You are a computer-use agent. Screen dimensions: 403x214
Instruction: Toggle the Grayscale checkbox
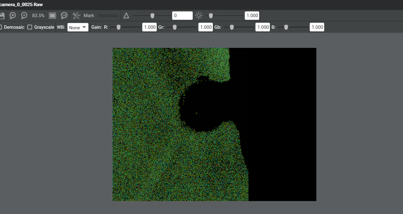point(30,27)
